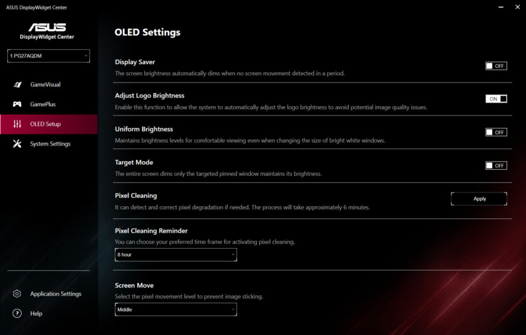526x335 pixels.
Task: Click the Application Settings gear icon
Action: coord(17,294)
